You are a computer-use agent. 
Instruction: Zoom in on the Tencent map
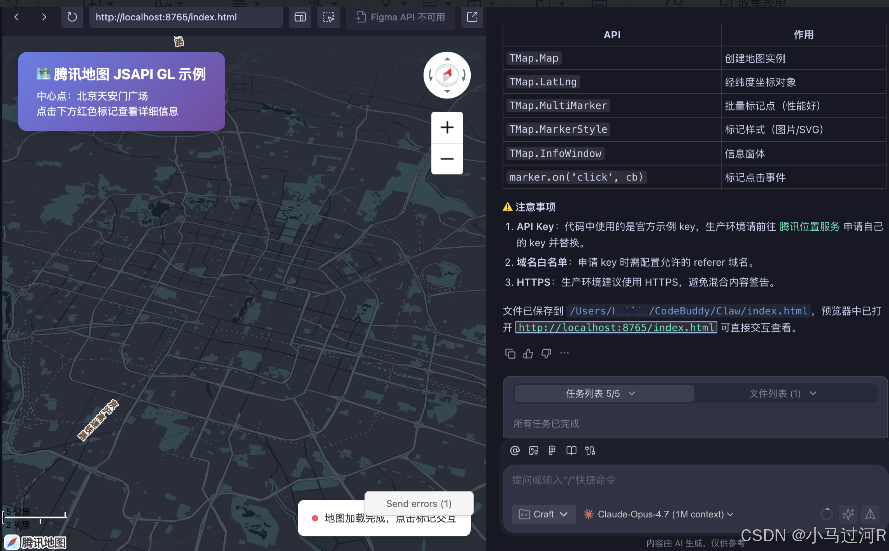pos(447,127)
